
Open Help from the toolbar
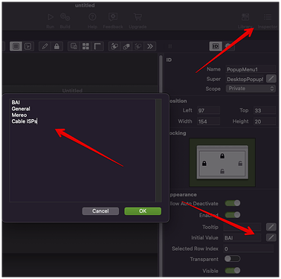tap(92, 17)
